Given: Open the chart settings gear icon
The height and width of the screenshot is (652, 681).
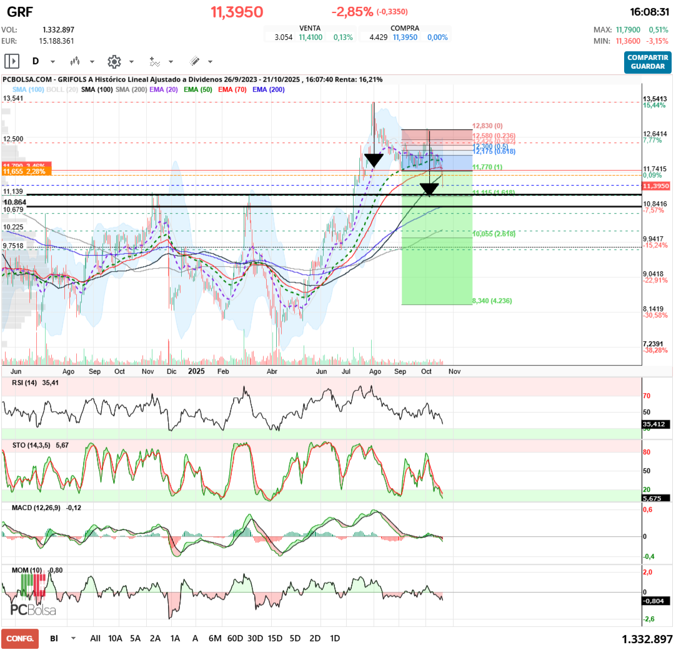Looking at the screenshot, I should pyautogui.click(x=114, y=61).
